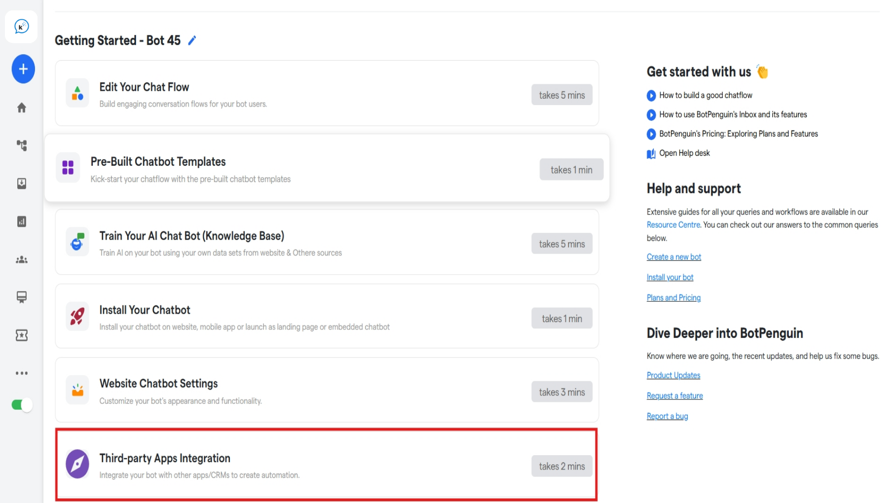Open 'Product Updates' link
Screen dimensions: 891x503
tap(673, 376)
